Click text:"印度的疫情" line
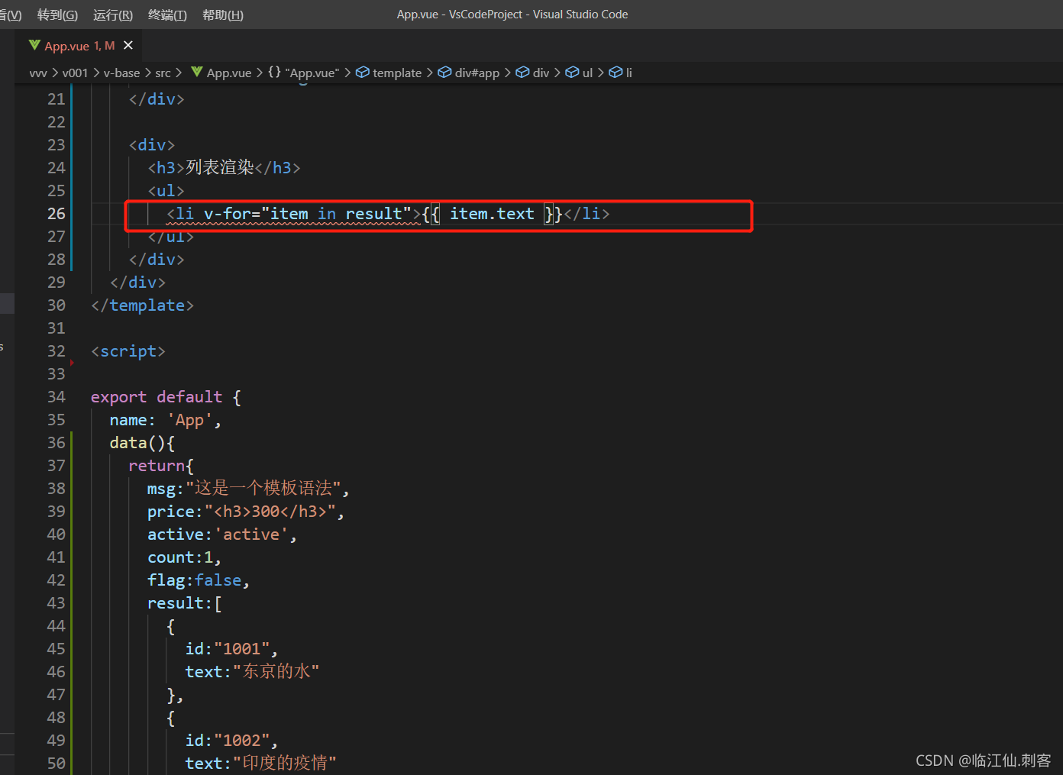1063x775 pixels. click(260, 763)
